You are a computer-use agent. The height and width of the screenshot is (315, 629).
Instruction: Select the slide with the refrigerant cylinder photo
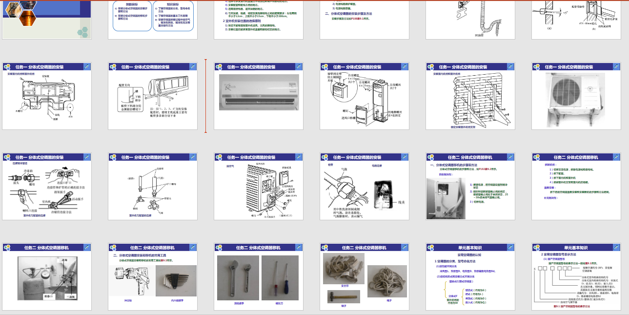click(x=47, y=277)
